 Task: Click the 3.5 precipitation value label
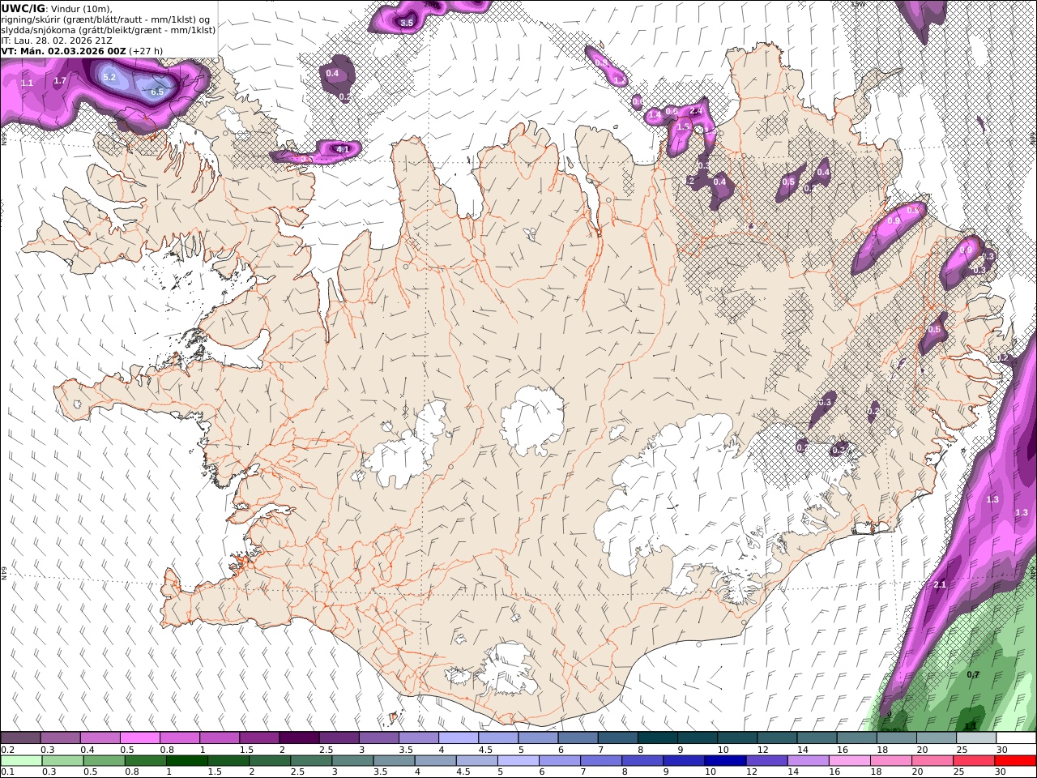[x=407, y=23]
